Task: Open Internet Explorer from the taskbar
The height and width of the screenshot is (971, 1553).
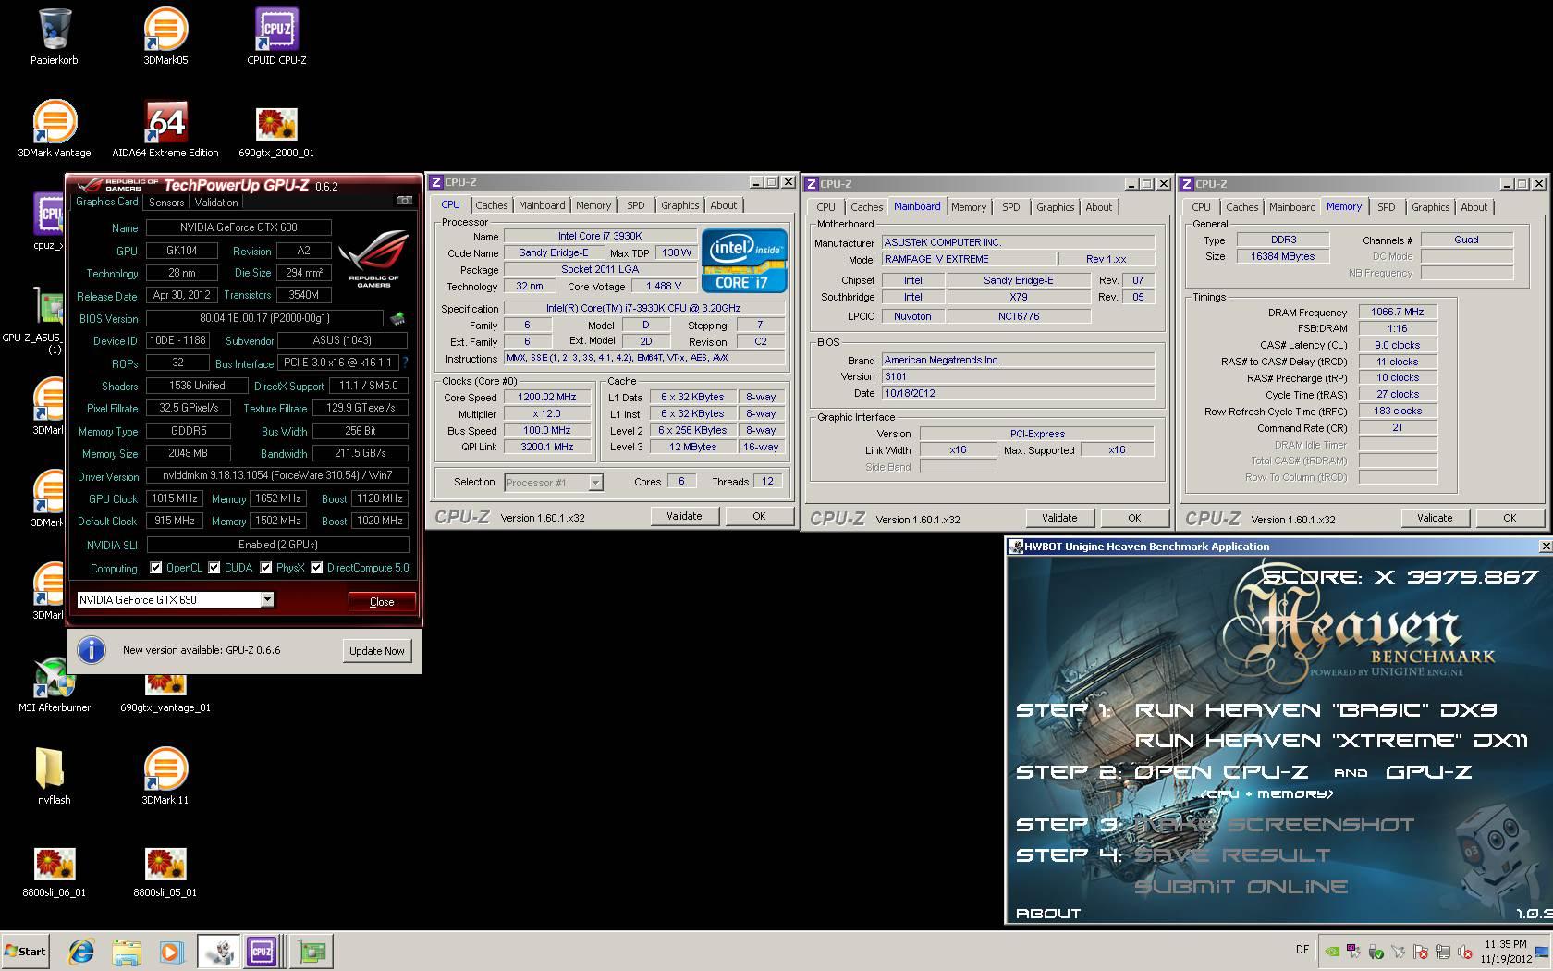Action: coord(81,951)
